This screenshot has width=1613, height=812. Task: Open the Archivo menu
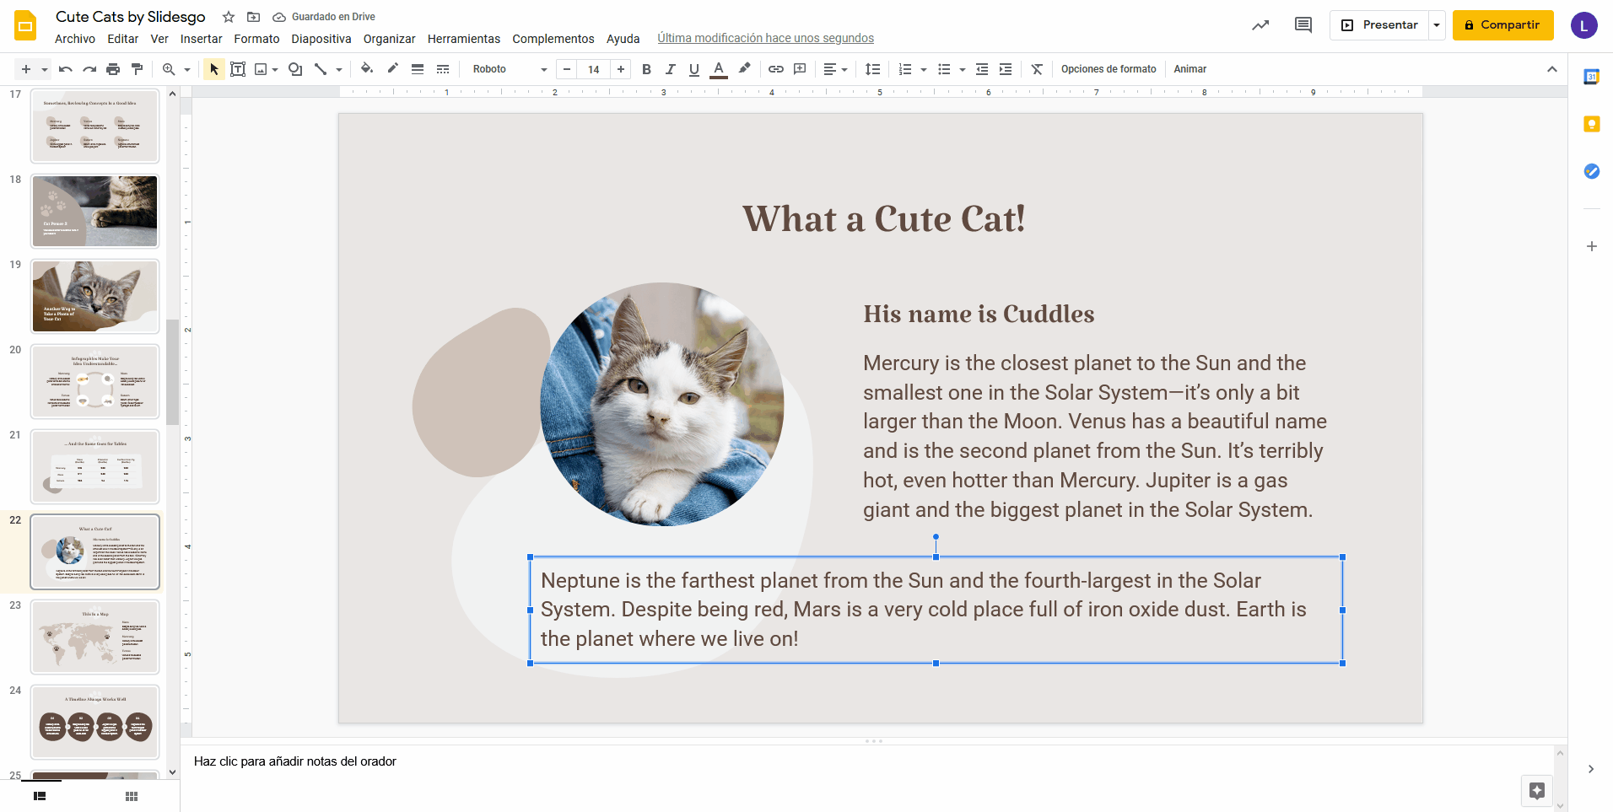coord(75,39)
